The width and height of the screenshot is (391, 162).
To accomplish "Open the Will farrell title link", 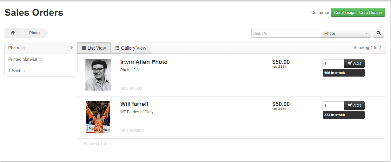I will coord(134,104).
